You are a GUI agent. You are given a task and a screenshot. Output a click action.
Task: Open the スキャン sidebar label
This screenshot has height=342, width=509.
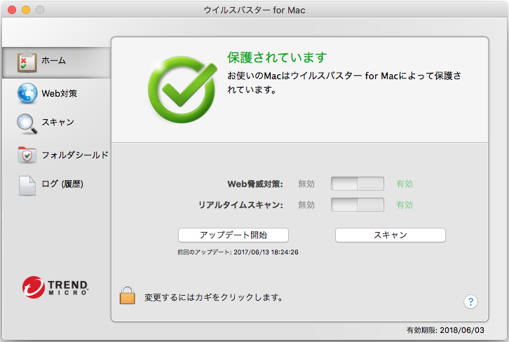click(57, 122)
